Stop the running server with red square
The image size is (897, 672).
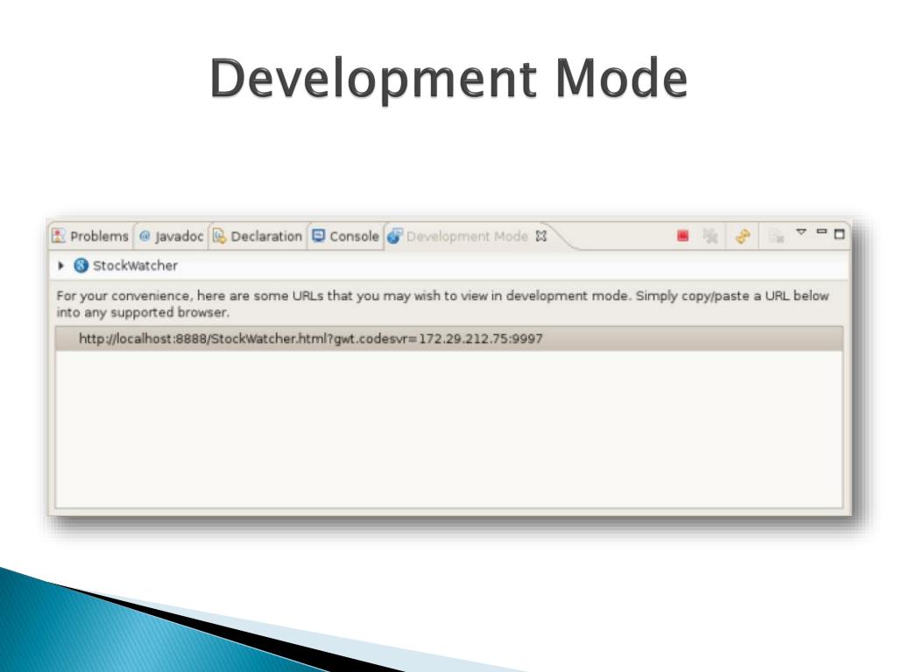tap(682, 235)
